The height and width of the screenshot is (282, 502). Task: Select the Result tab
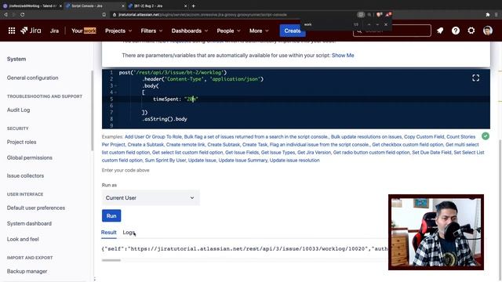pos(108,233)
